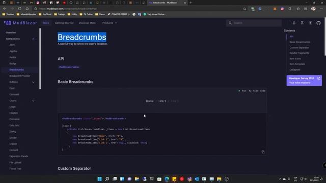Toggle light/dark theme sun icon
Screen dimensions: 326x183
310,23
